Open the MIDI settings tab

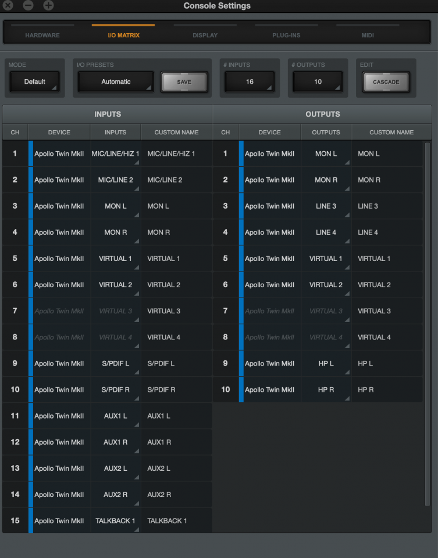(x=368, y=35)
